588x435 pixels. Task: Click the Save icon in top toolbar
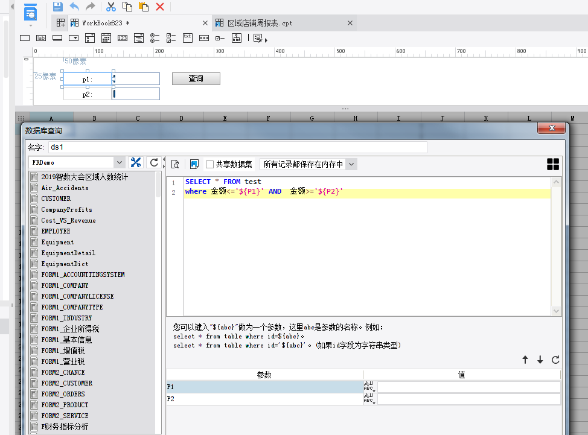coord(58,7)
